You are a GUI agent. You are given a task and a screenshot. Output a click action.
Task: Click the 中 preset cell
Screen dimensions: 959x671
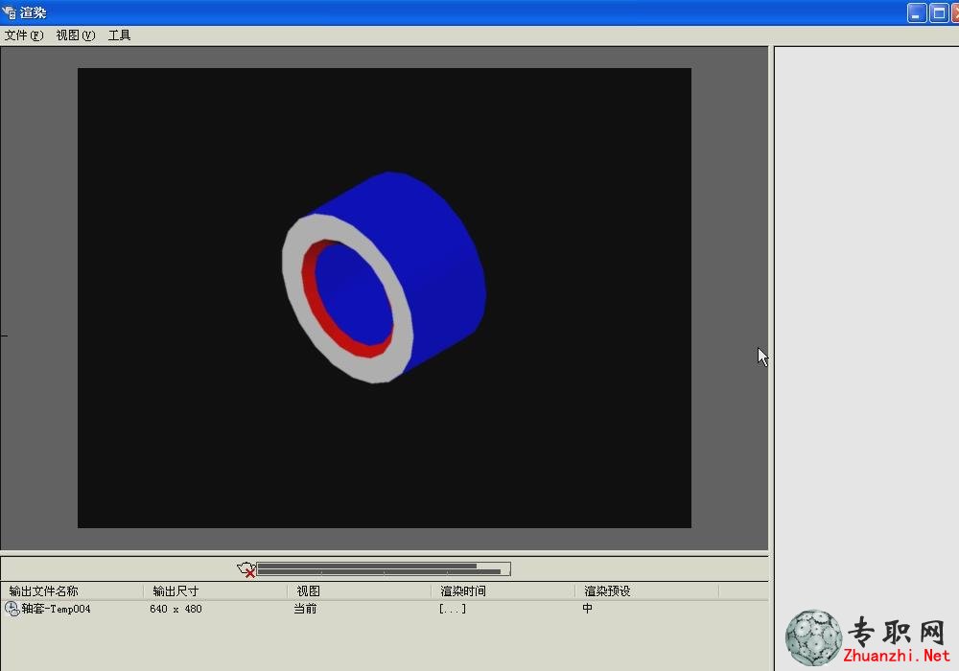point(587,609)
